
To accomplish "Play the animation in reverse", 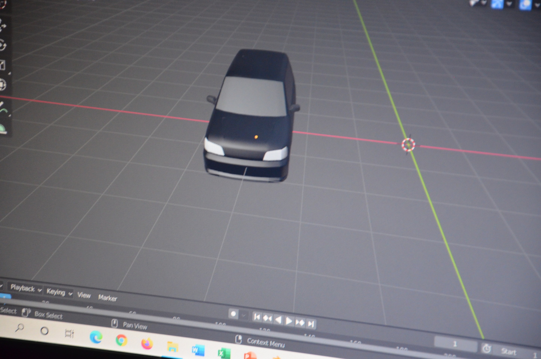I will (278, 320).
